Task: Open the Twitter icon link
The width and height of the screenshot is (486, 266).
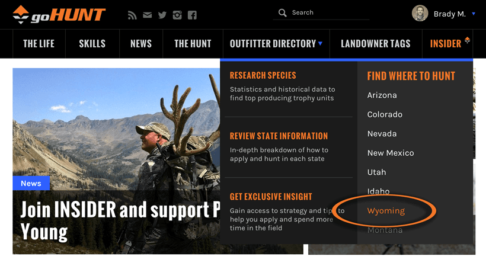Action: 162,15
